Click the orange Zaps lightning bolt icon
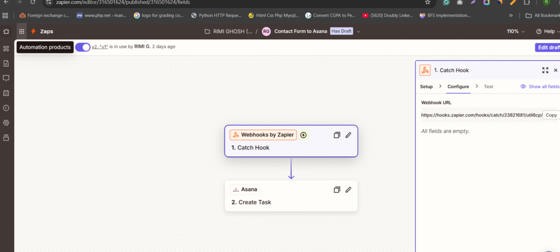 pos(33,31)
